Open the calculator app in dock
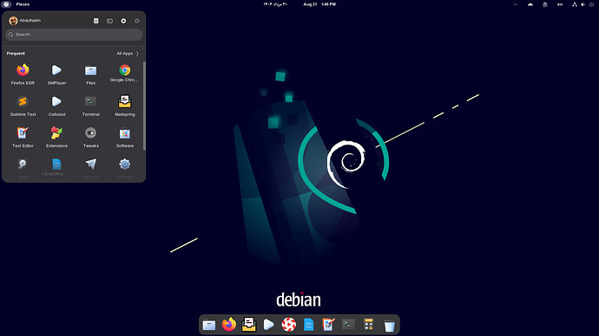Image resolution: width=599 pixels, height=336 pixels. point(368,325)
